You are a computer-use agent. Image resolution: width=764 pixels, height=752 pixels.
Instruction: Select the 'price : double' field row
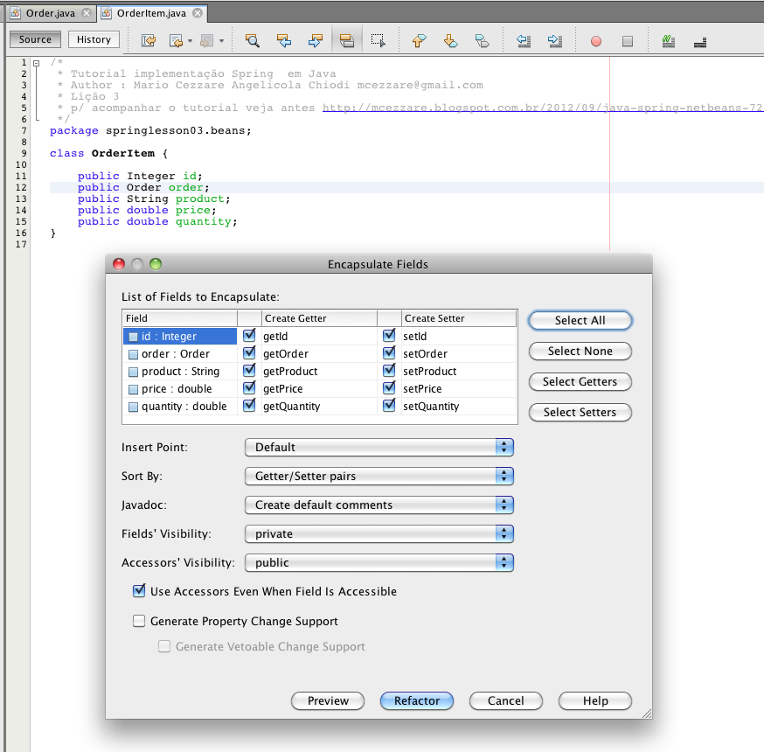coord(180,389)
